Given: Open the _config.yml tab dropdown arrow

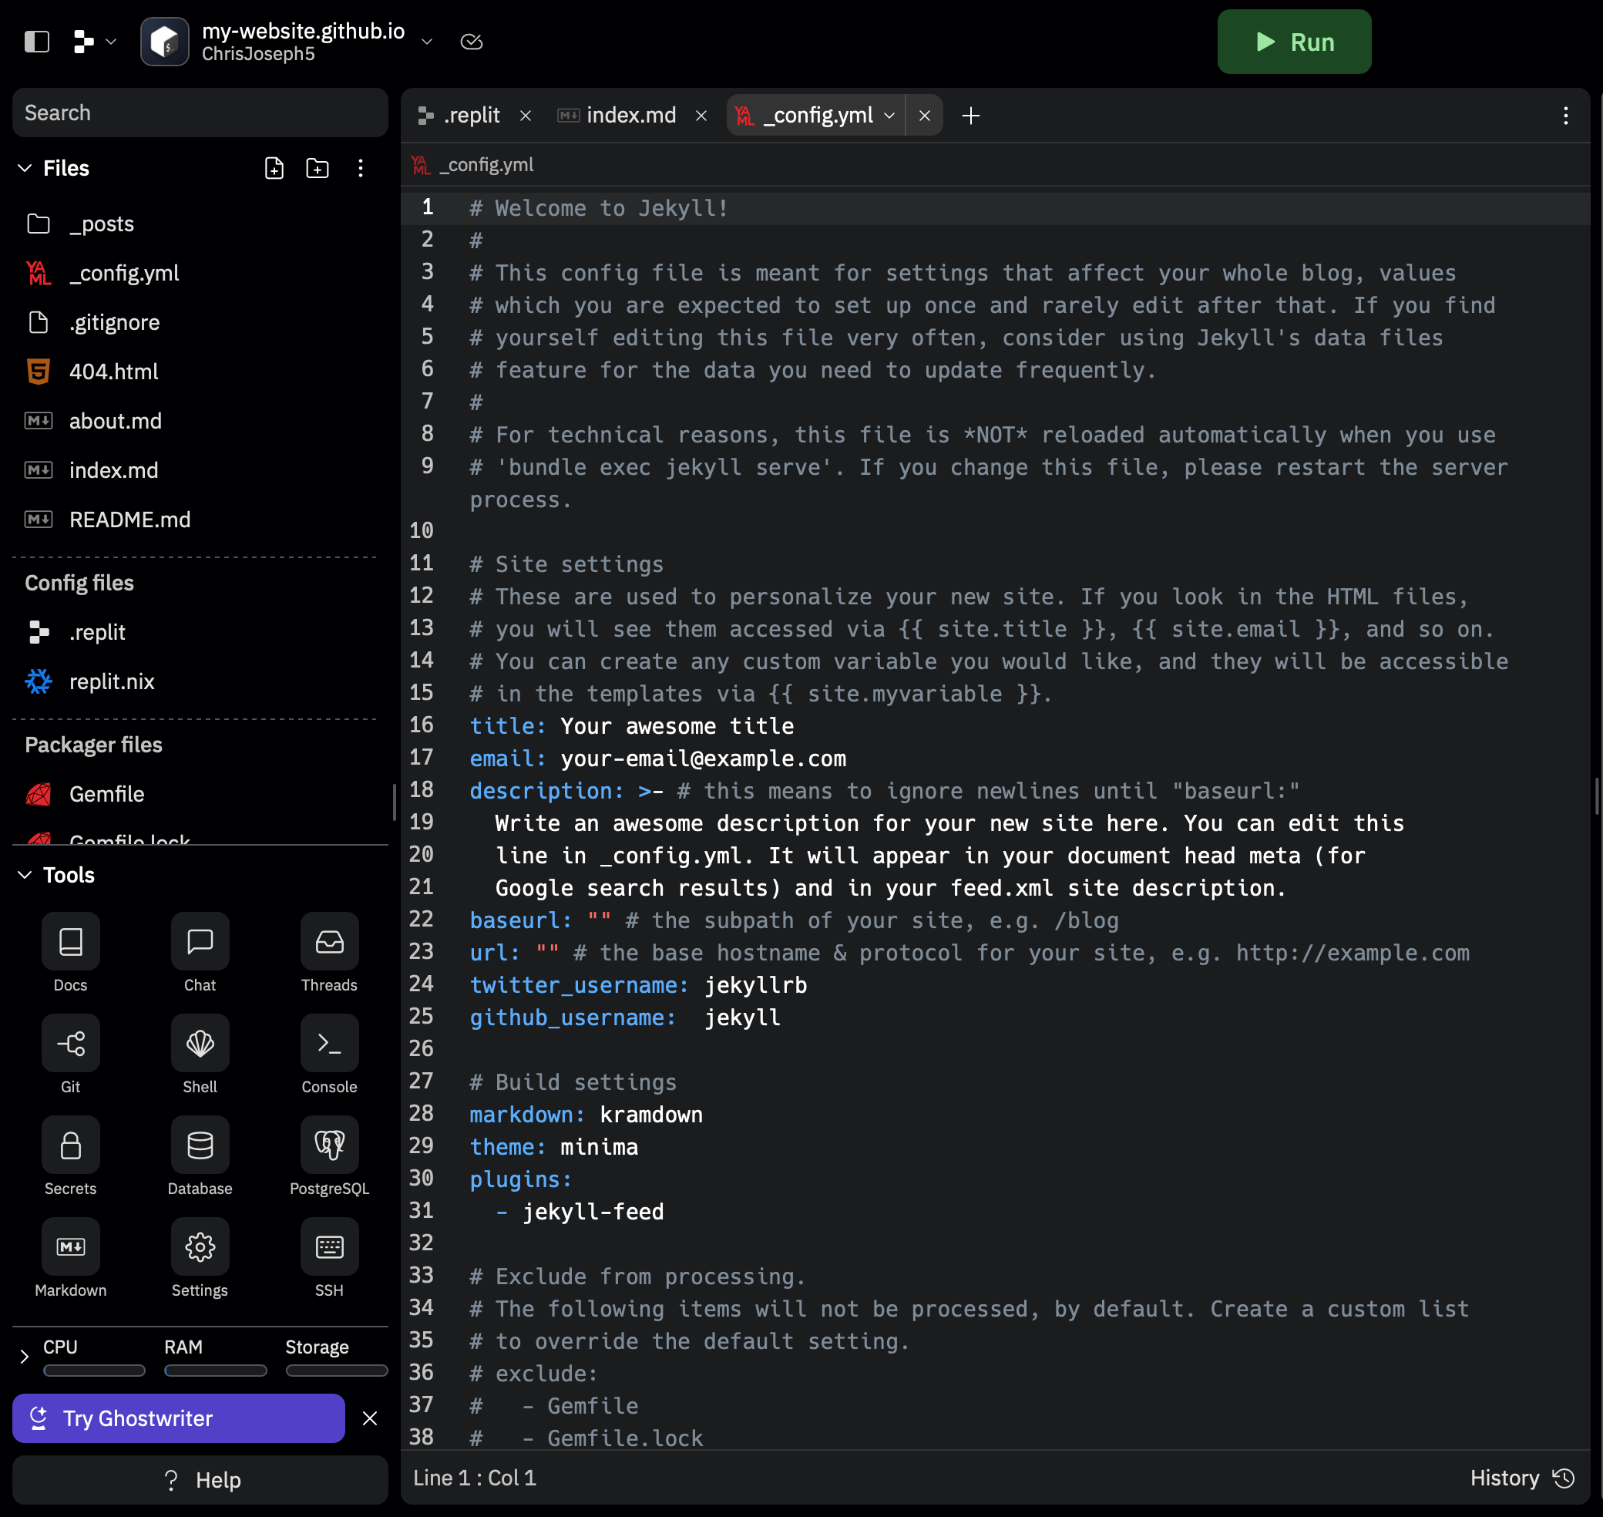Looking at the screenshot, I should [x=889, y=116].
